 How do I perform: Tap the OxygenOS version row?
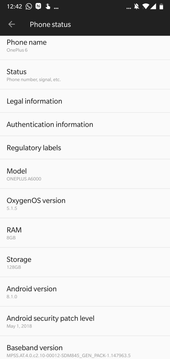[85, 204]
